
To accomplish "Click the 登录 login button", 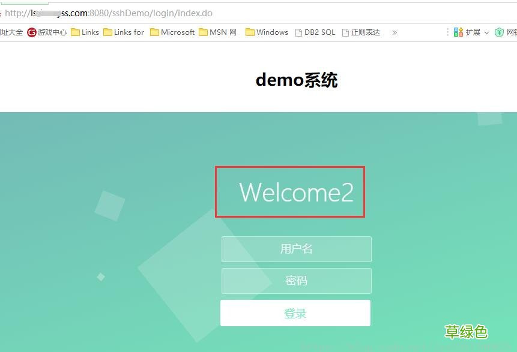I will (295, 312).
